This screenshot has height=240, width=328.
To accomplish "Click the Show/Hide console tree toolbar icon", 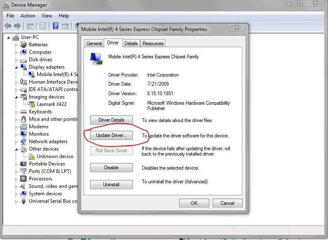I will (30, 26).
